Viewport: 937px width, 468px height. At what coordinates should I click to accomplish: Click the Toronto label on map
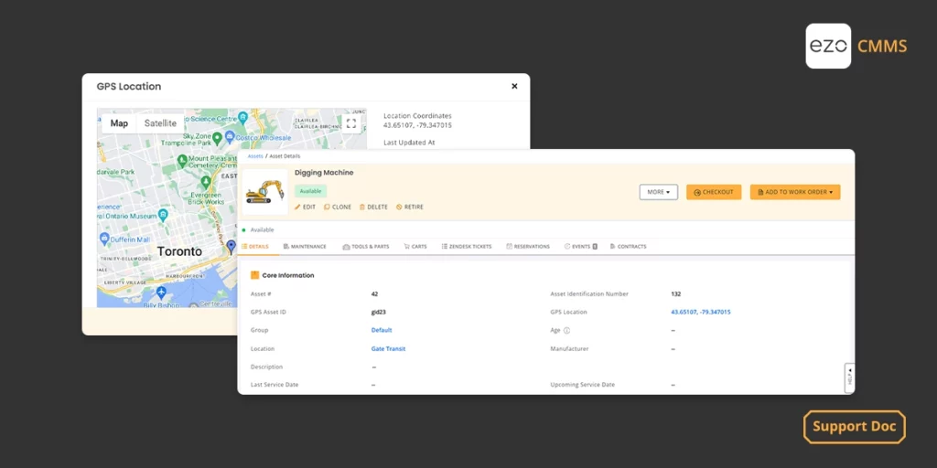(179, 251)
